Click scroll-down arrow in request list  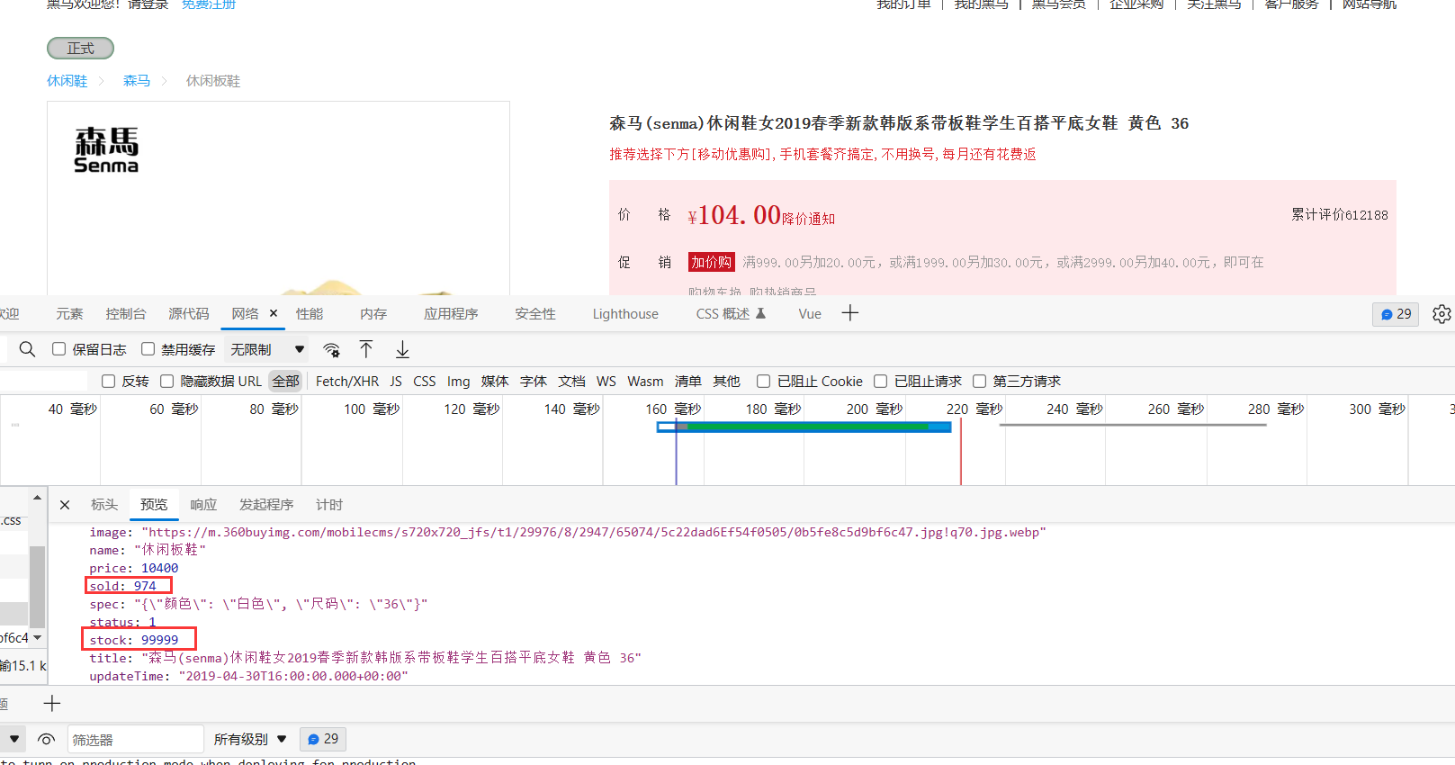[37, 637]
